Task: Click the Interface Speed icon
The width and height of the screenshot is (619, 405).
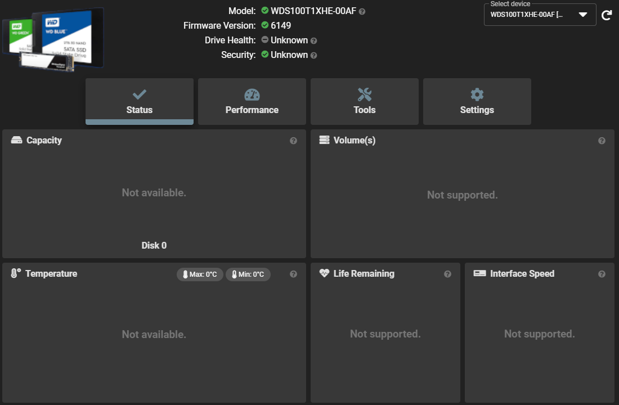Action: [479, 273]
